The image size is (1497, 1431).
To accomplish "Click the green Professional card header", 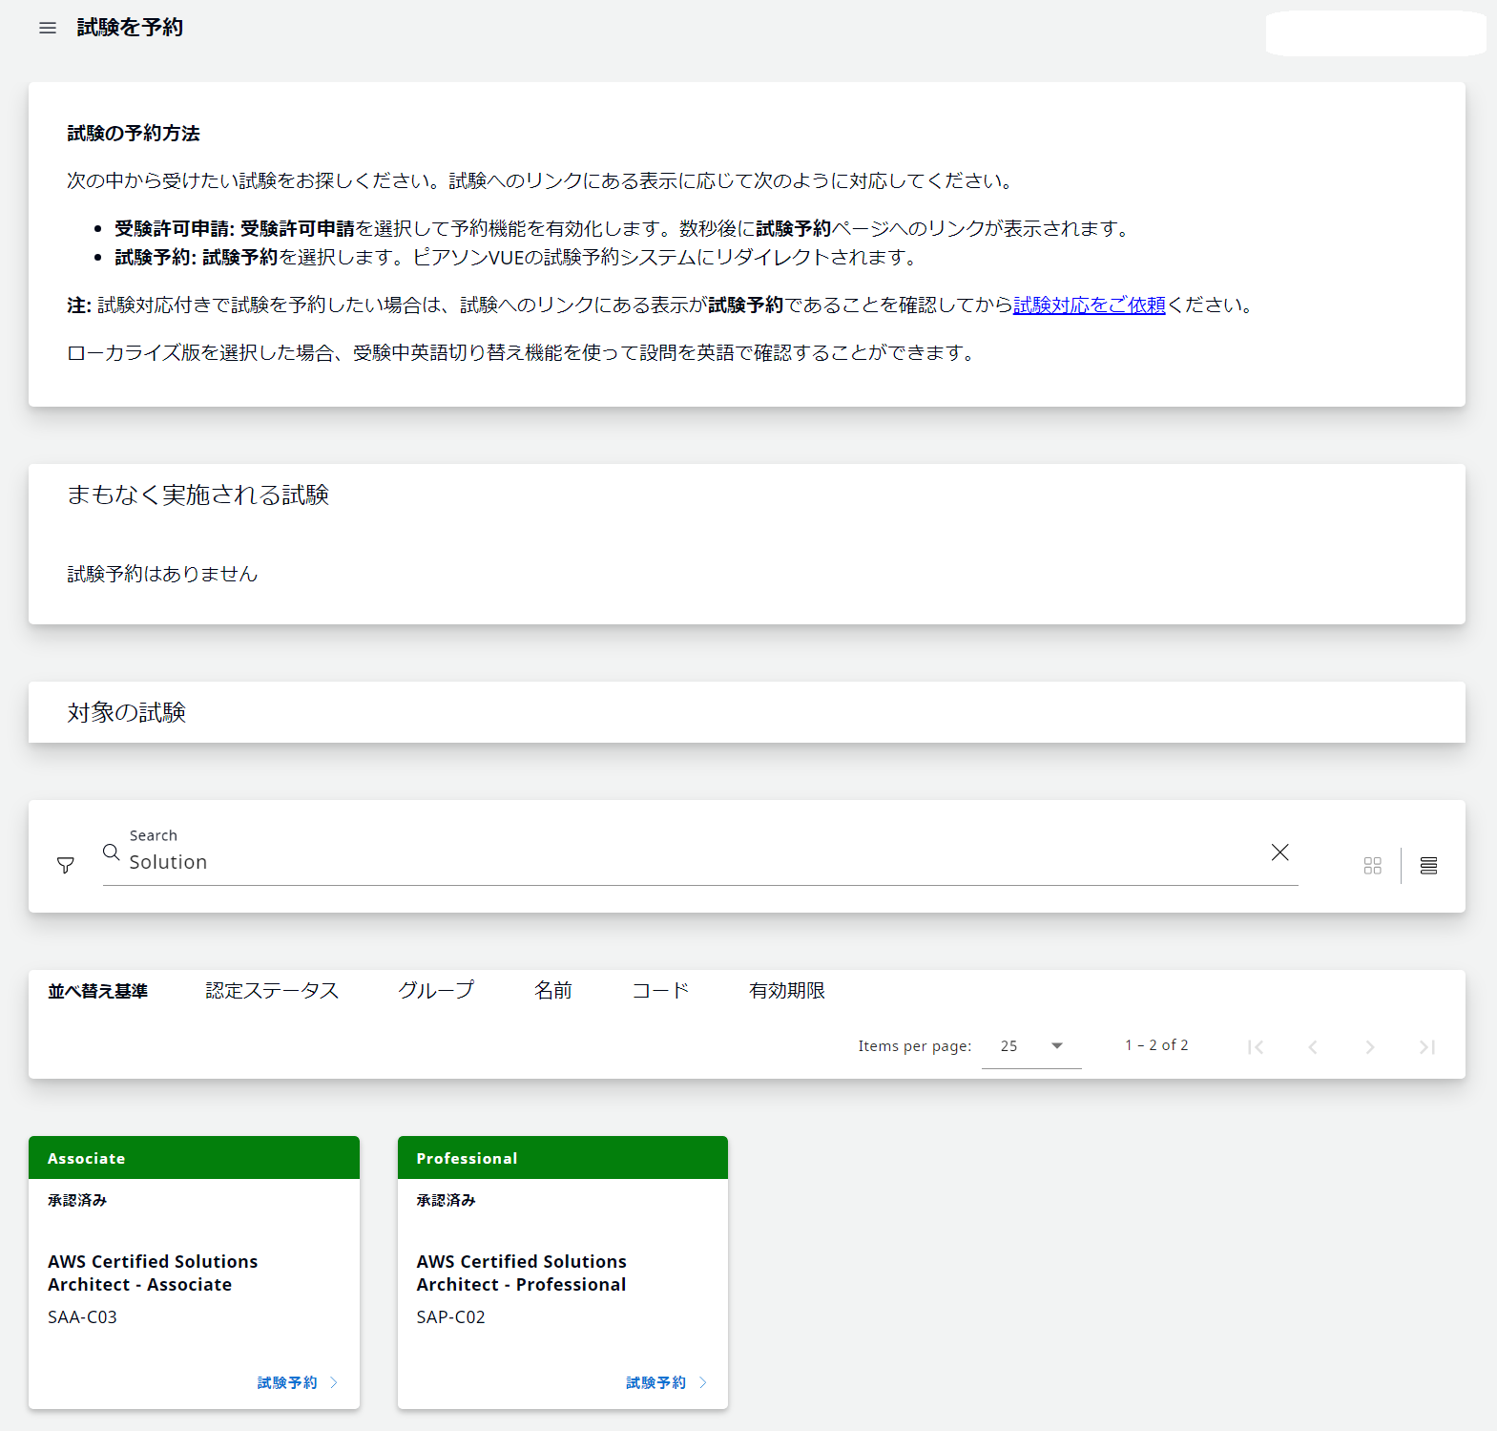I will (x=563, y=1157).
